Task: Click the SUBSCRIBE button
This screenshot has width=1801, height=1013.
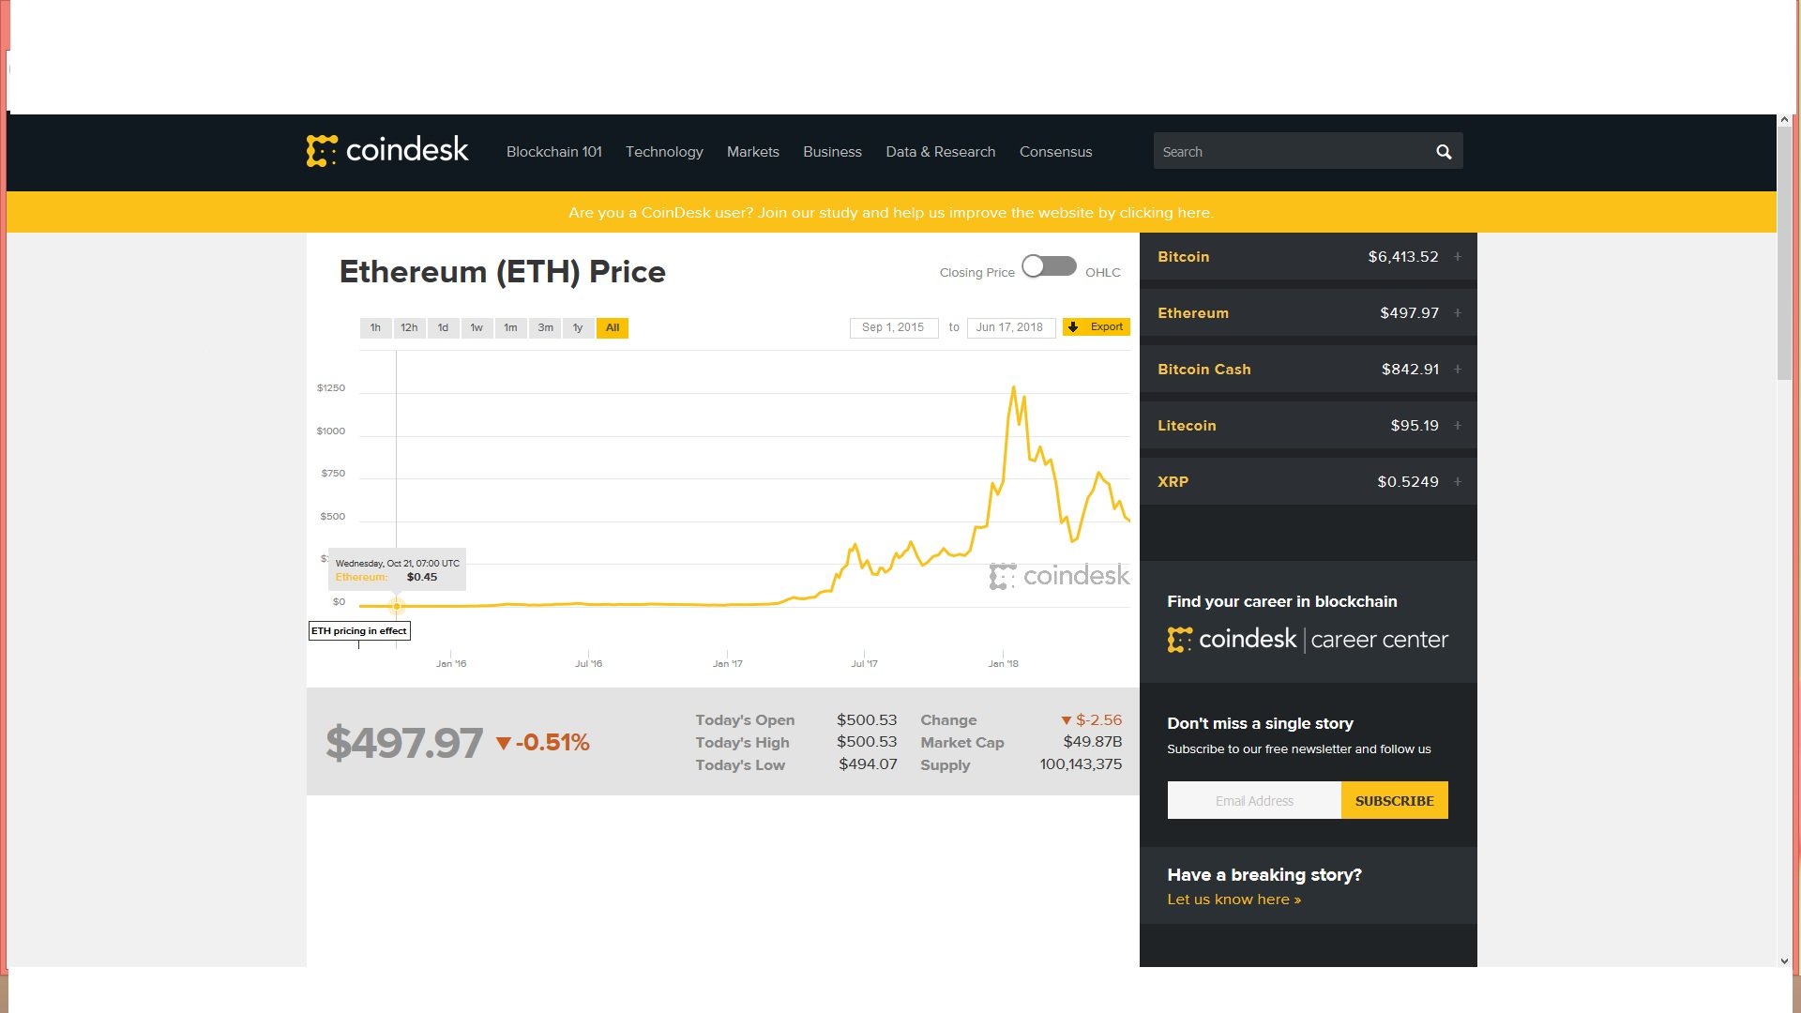Action: coord(1395,800)
